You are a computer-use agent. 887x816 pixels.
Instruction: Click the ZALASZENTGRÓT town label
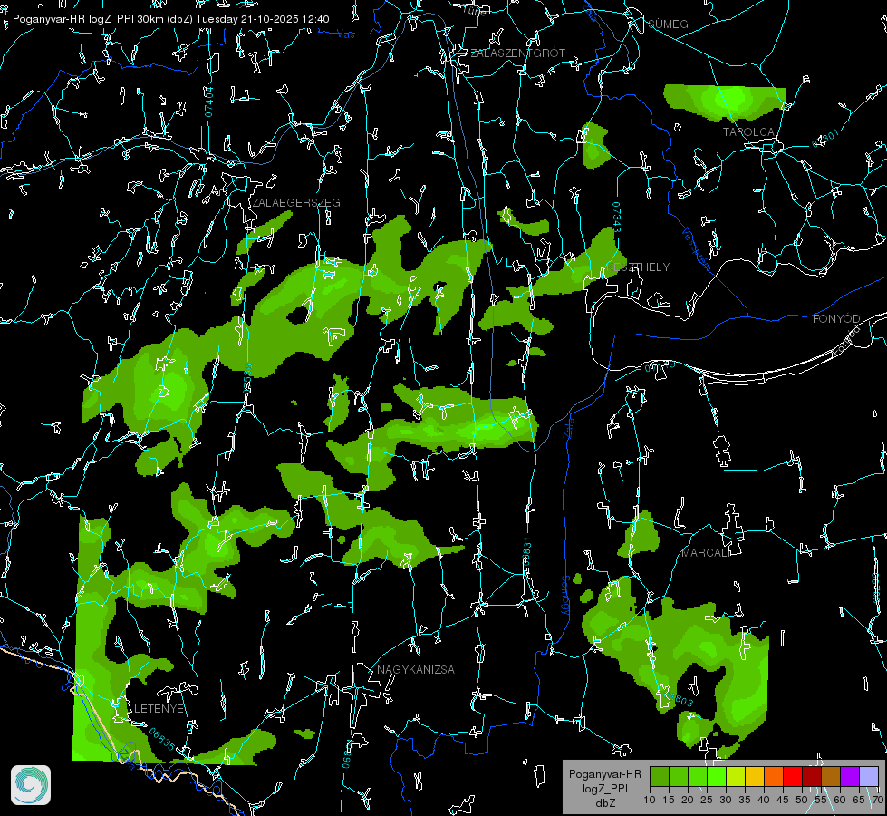517,53
